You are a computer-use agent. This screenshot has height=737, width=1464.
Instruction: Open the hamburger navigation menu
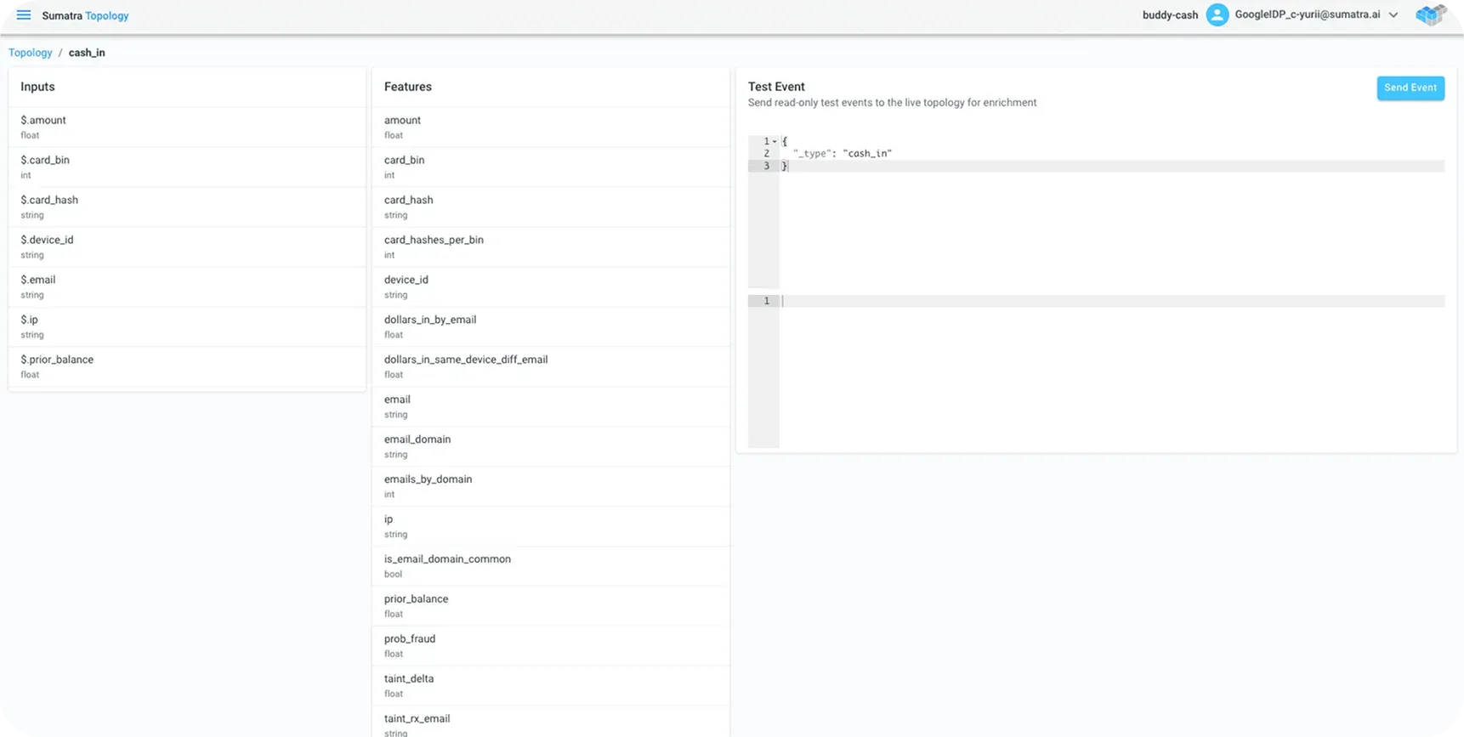24,15
